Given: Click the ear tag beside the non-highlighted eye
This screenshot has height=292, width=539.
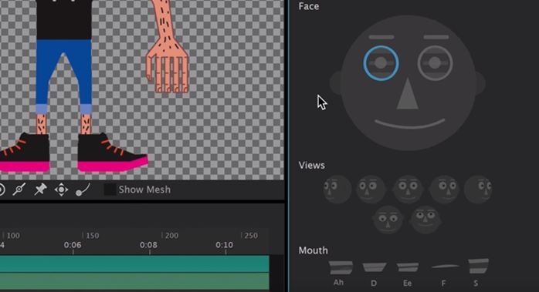Looking at the screenshot, I should click(480, 82).
